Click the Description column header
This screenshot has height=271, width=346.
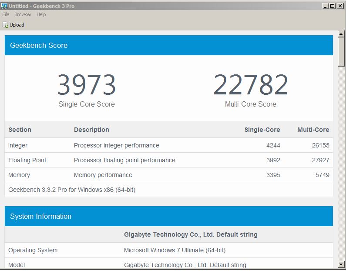click(x=91, y=130)
